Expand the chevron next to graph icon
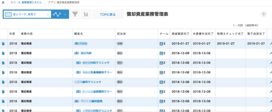The image size is (272, 112). pos(65,14)
